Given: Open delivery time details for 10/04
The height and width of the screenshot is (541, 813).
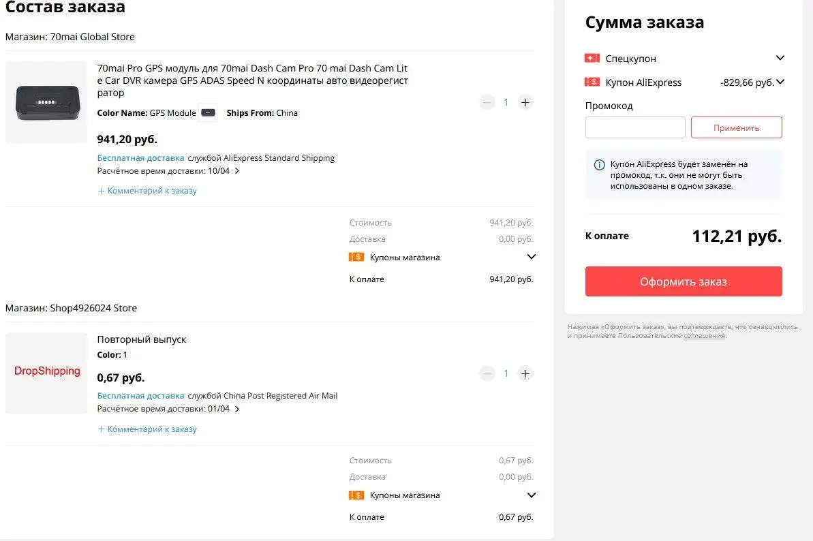Looking at the screenshot, I should 237,171.
